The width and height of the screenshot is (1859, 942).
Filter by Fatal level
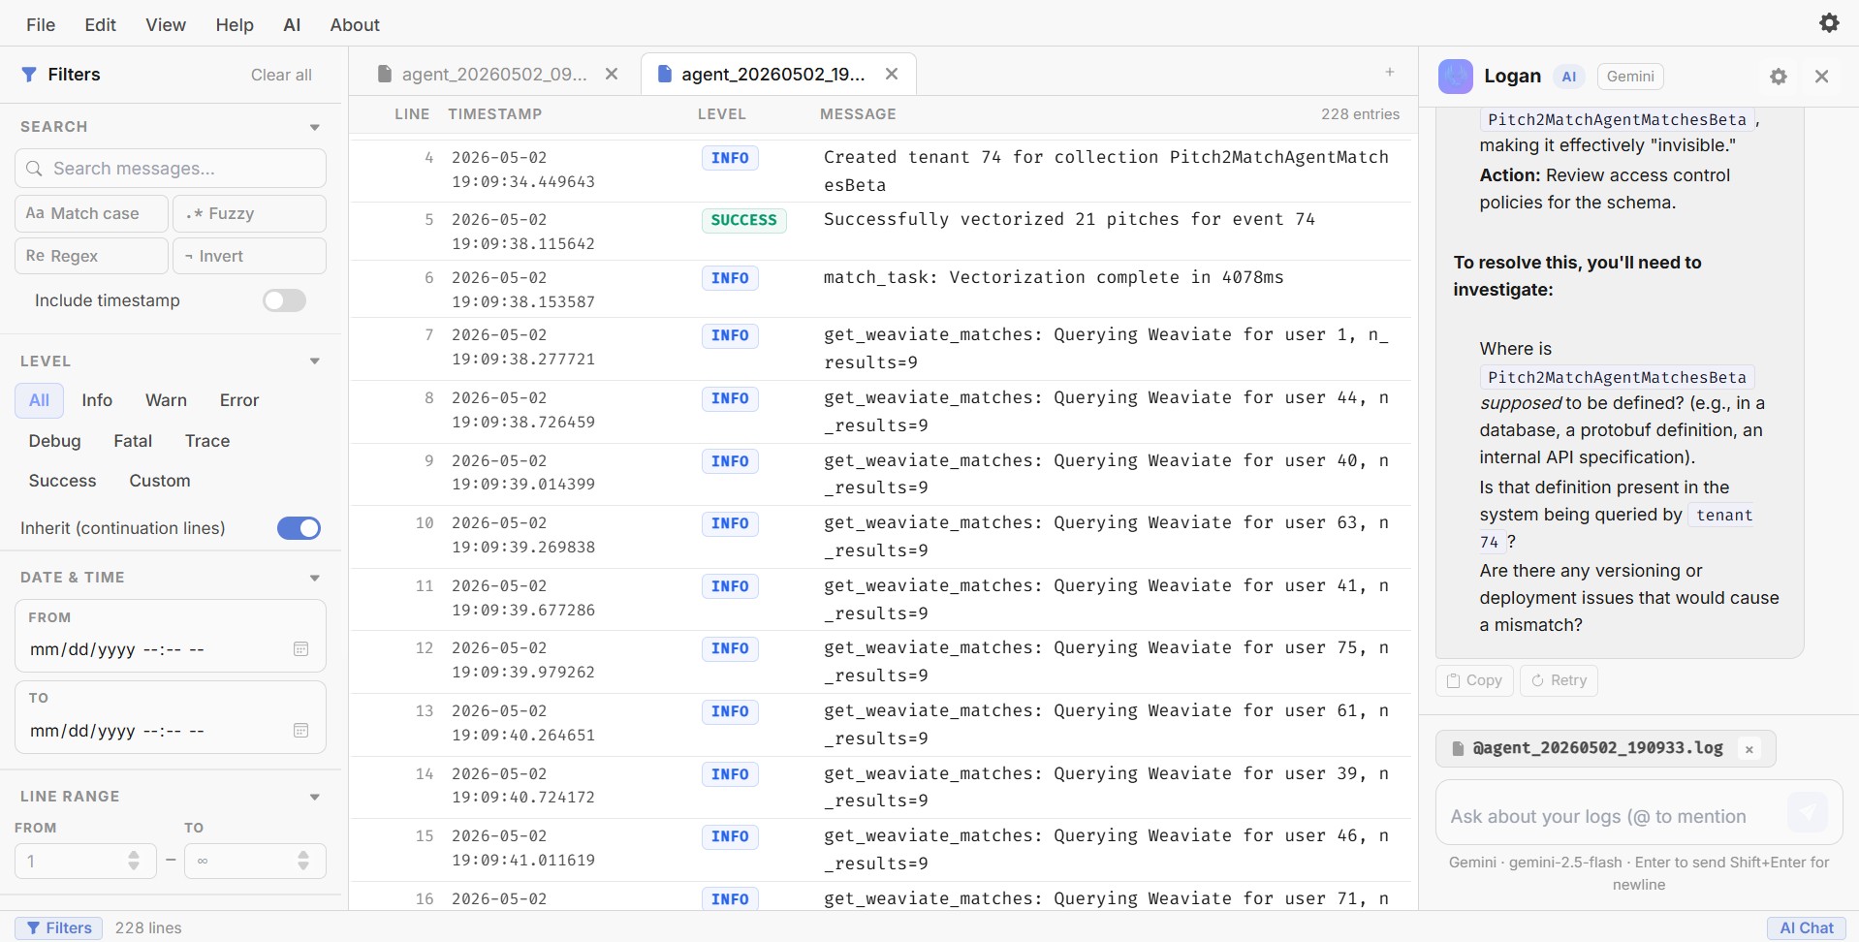pyautogui.click(x=133, y=441)
